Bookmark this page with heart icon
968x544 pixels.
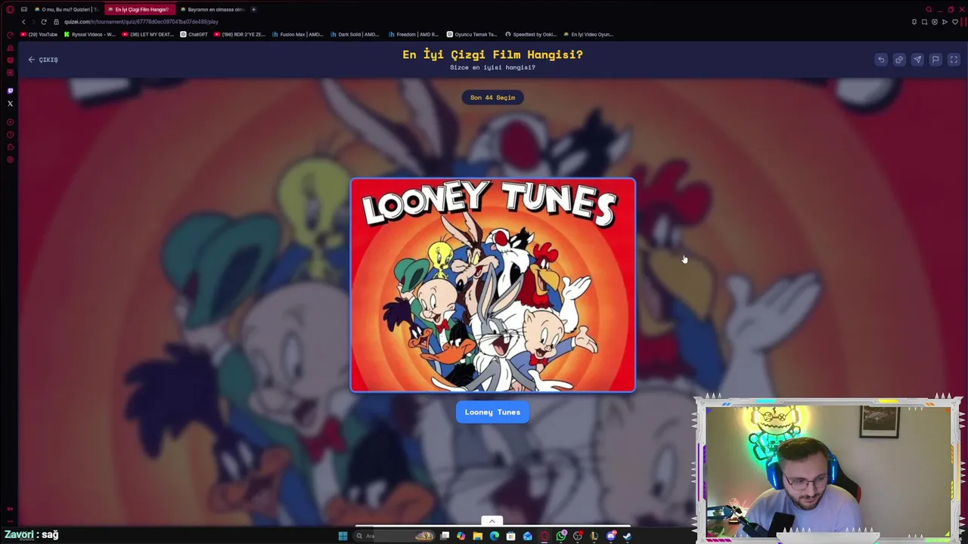pyautogui.click(x=955, y=22)
